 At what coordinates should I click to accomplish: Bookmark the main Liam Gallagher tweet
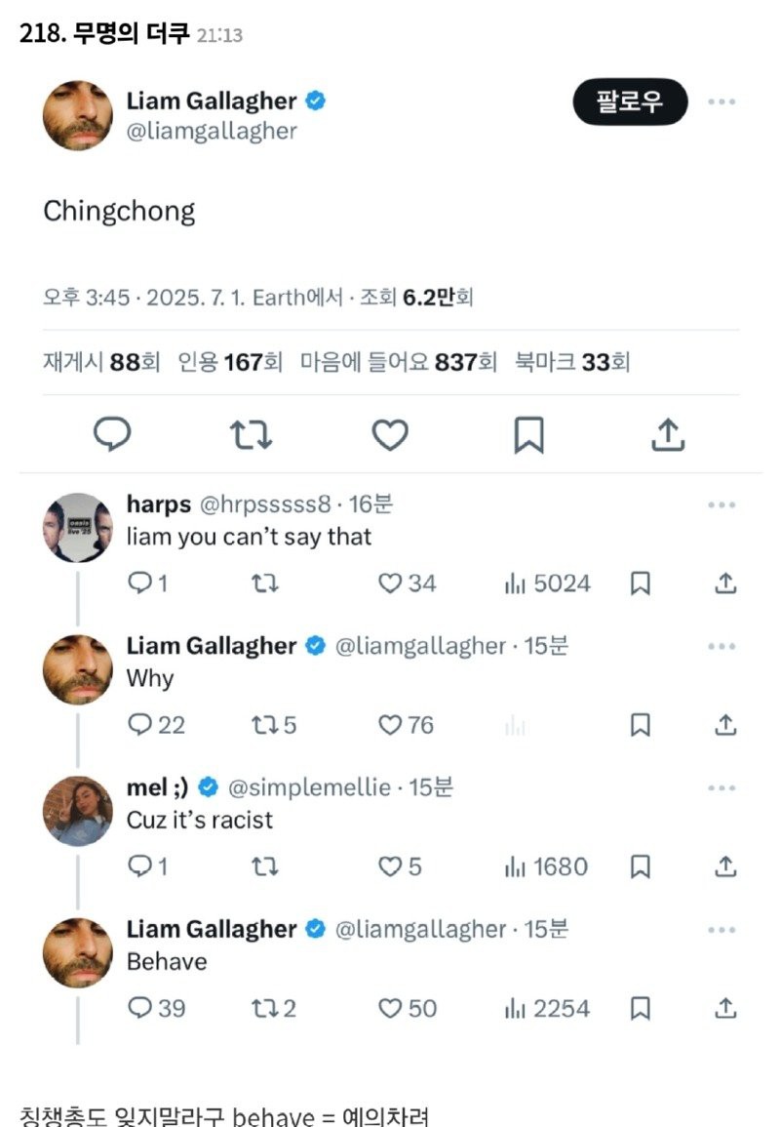click(529, 435)
